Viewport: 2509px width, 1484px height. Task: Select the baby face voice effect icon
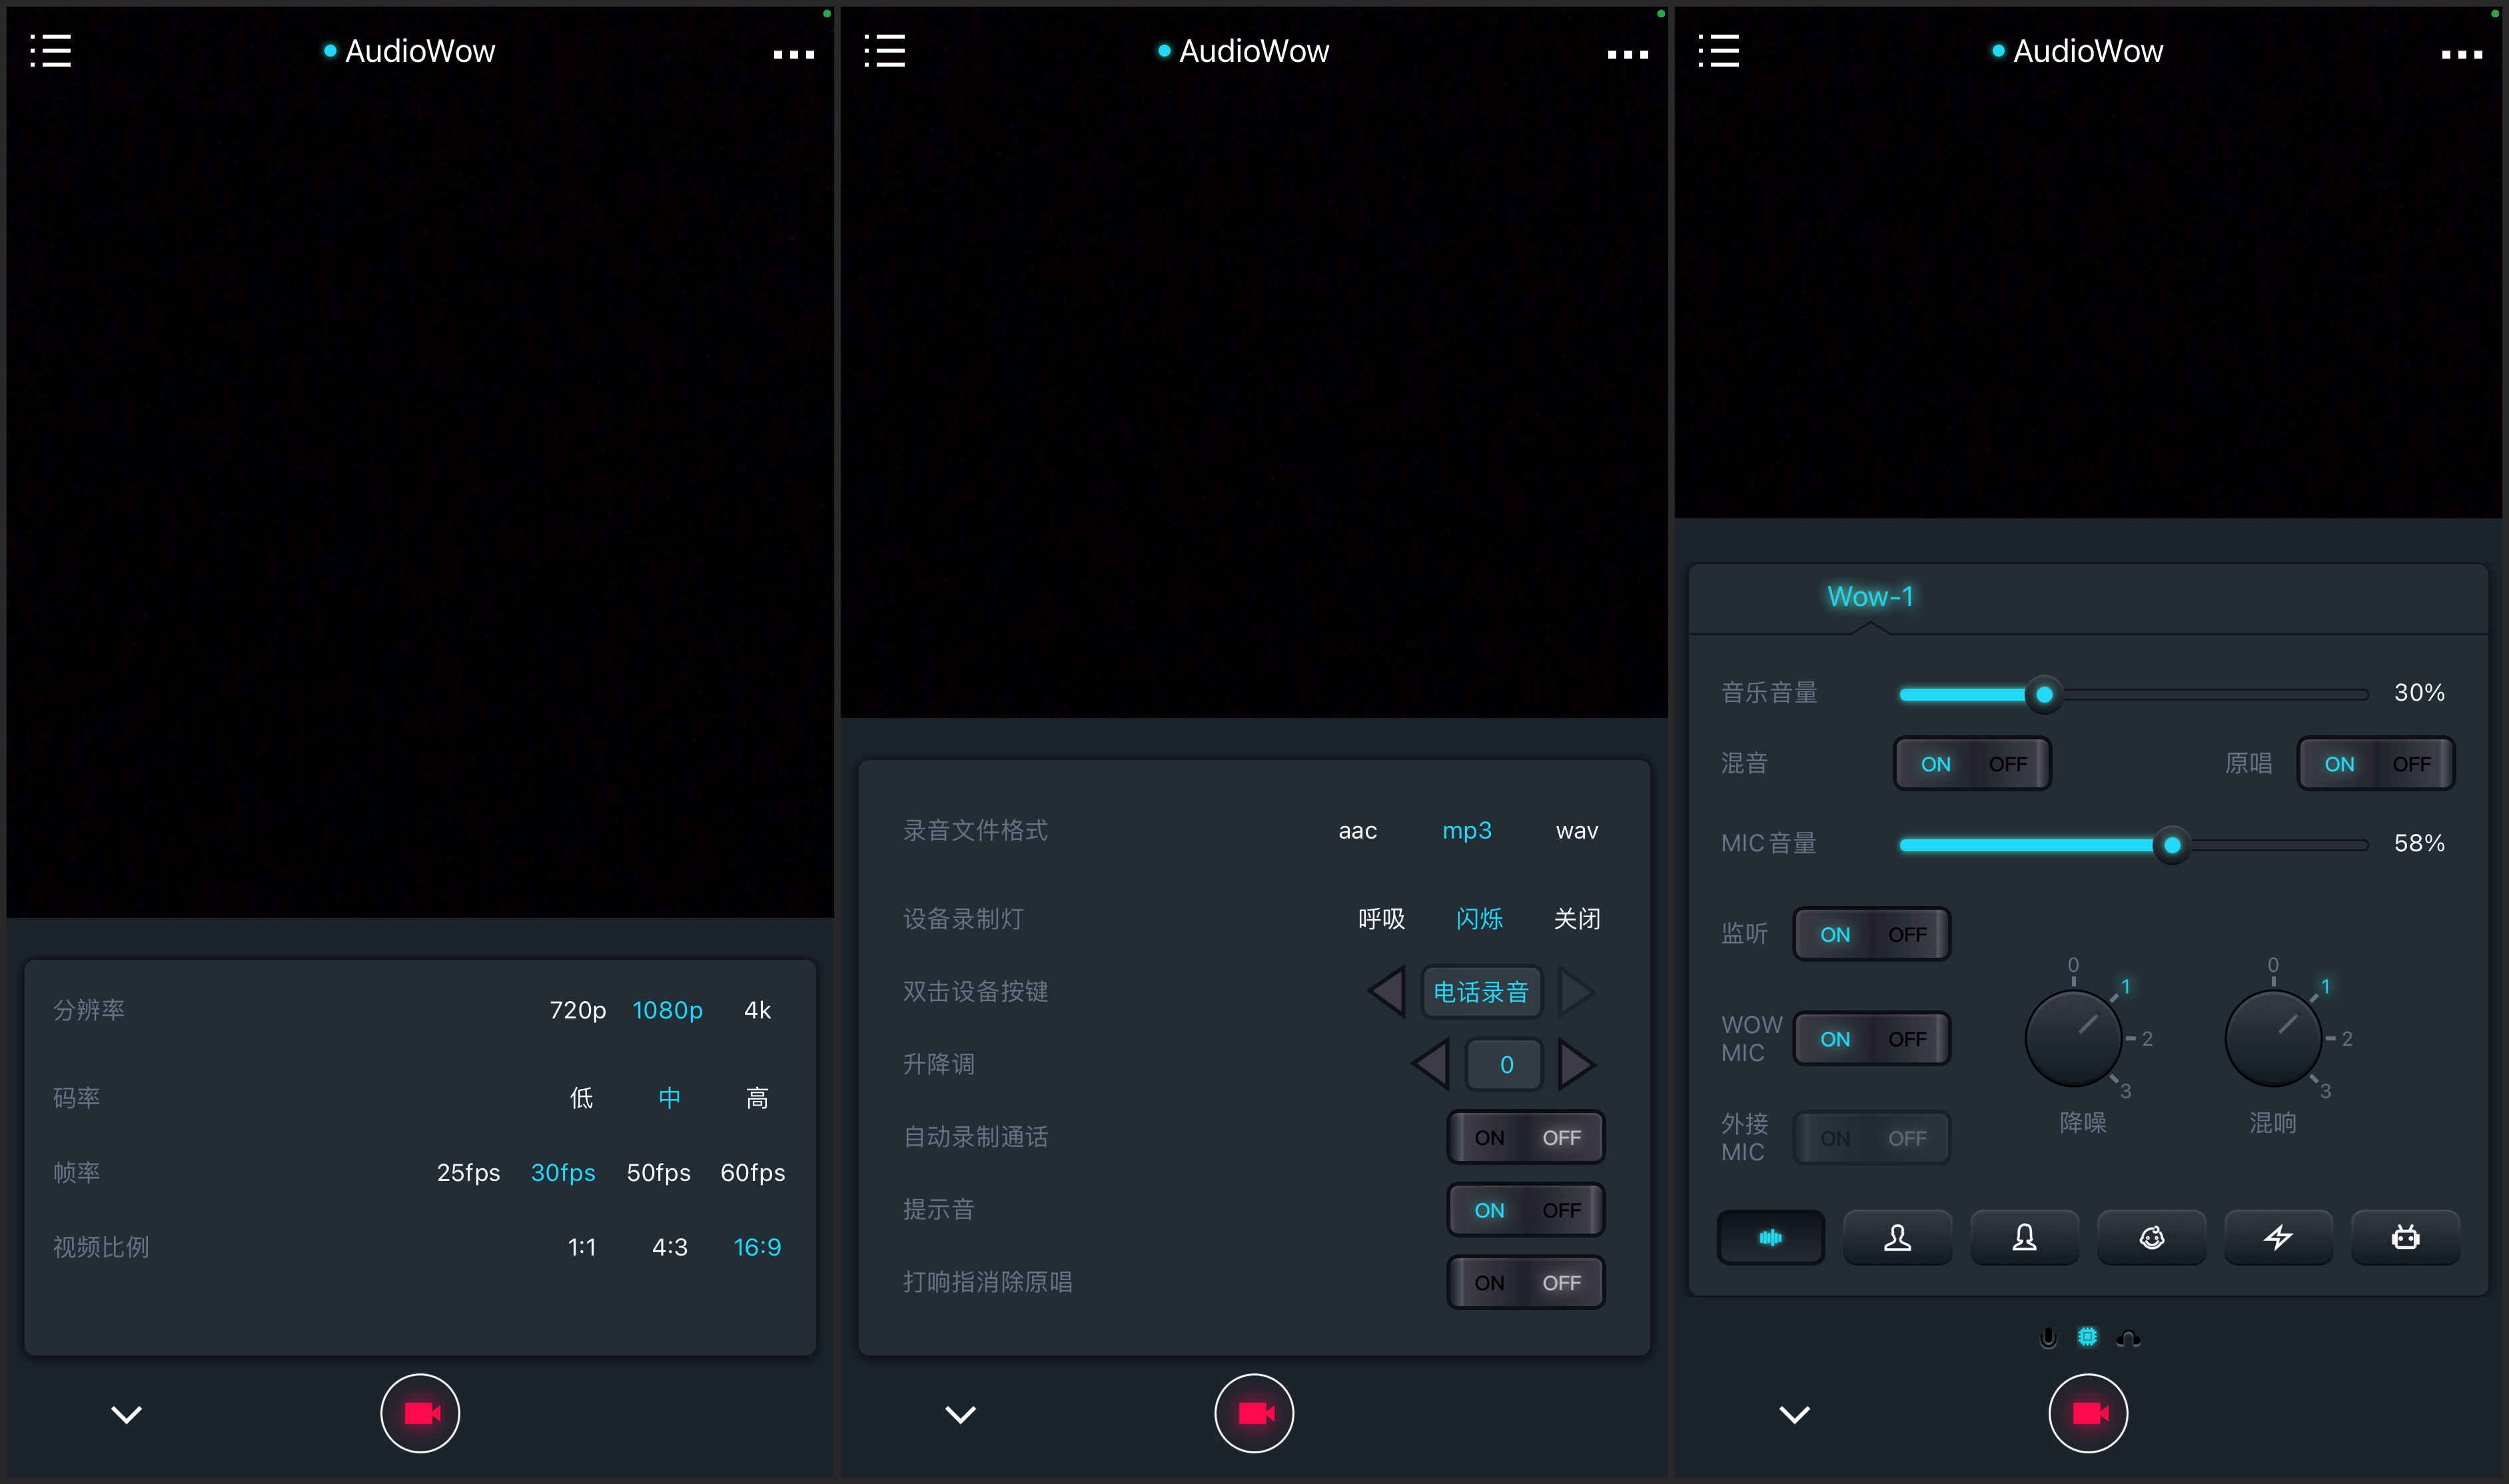pos(2151,1238)
